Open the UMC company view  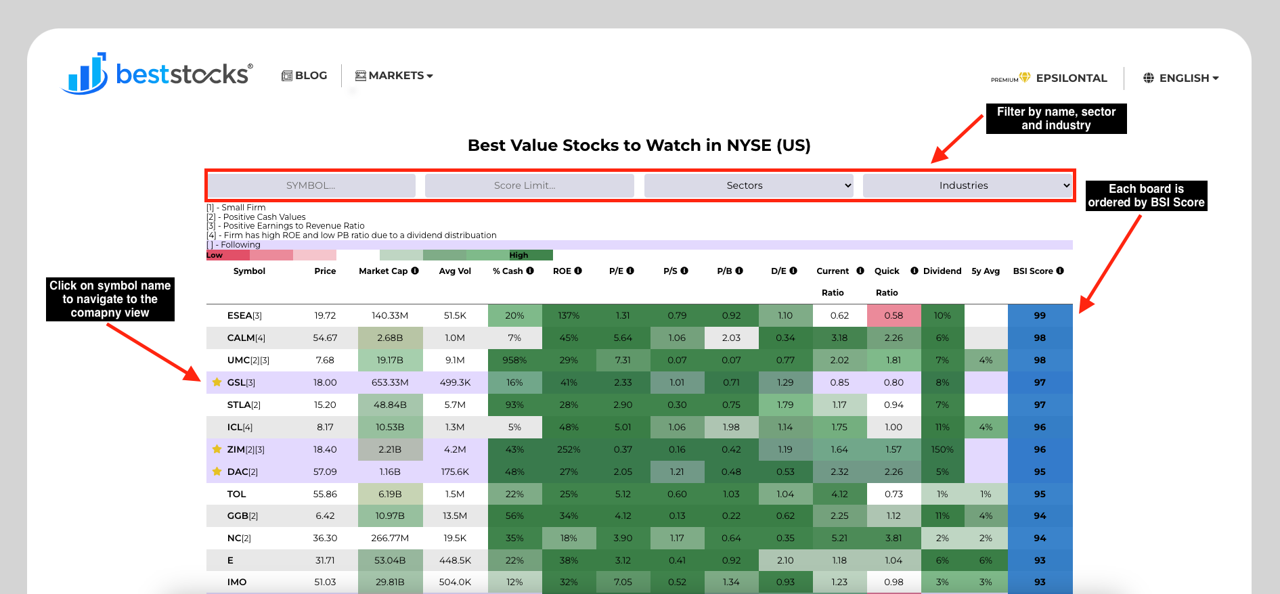(238, 360)
